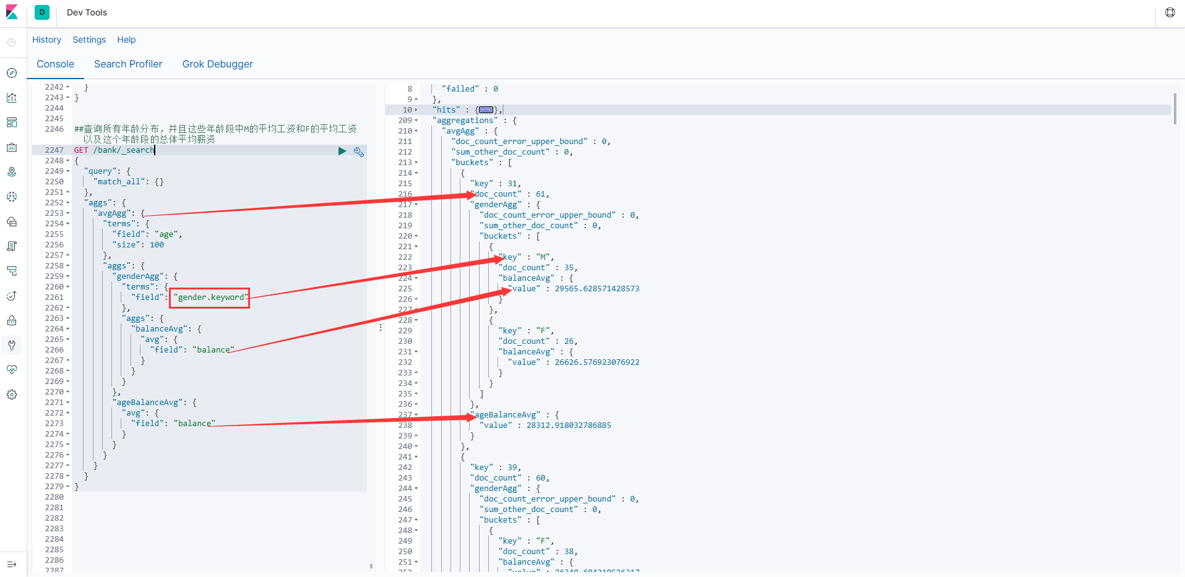Open Maps from the sidebar
The height and width of the screenshot is (577, 1185).
pyautogui.click(x=12, y=172)
